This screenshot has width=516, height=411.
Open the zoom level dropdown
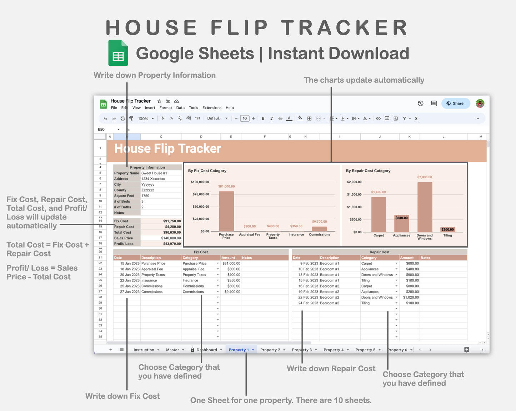145,118
